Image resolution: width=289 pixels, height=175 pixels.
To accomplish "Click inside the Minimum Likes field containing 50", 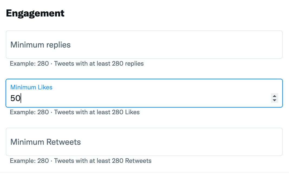I will pos(144,93).
